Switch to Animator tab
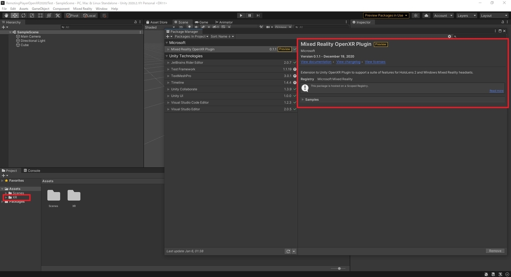The image size is (511, 277). pos(224,22)
